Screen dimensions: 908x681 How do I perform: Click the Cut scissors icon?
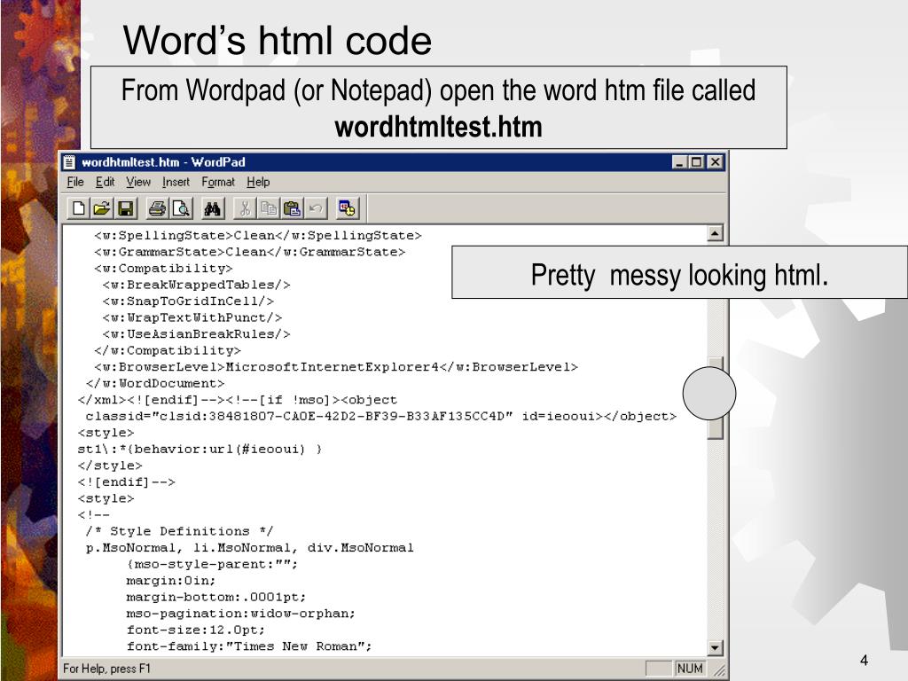[245, 208]
